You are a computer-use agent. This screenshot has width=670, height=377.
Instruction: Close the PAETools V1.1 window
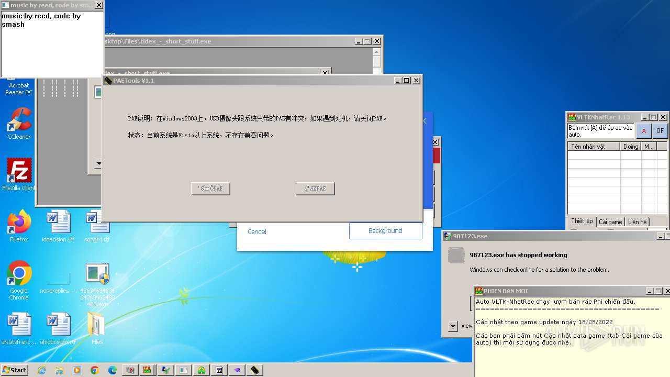coord(416,81)
